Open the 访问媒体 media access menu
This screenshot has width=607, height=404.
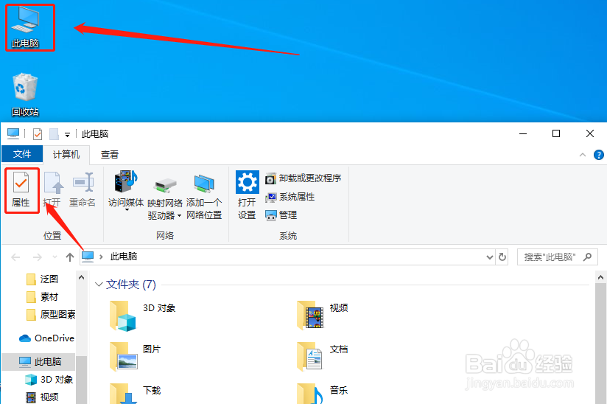click(x=126, y=191)
